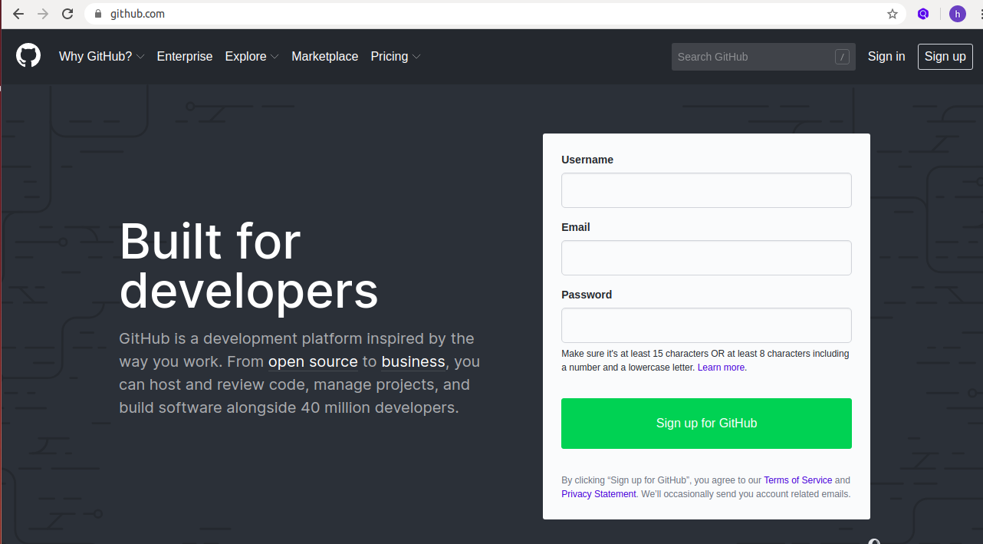Click the slash shortcut icon in search box
The image size is (983, 544).
842,57
